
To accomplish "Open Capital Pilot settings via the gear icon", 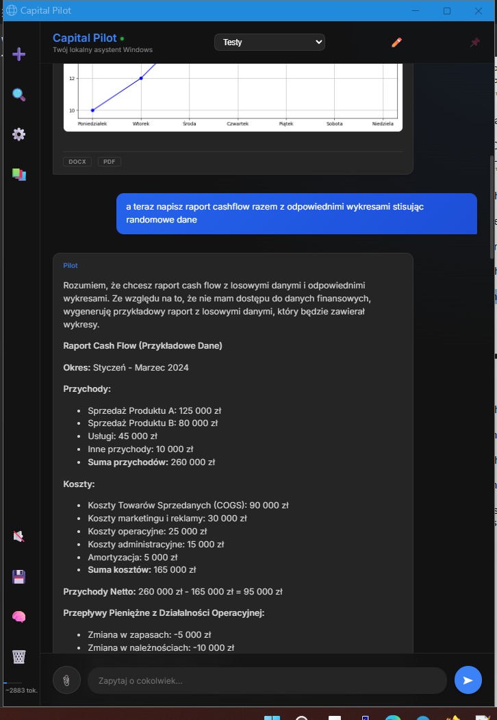I will coord(19,135).
